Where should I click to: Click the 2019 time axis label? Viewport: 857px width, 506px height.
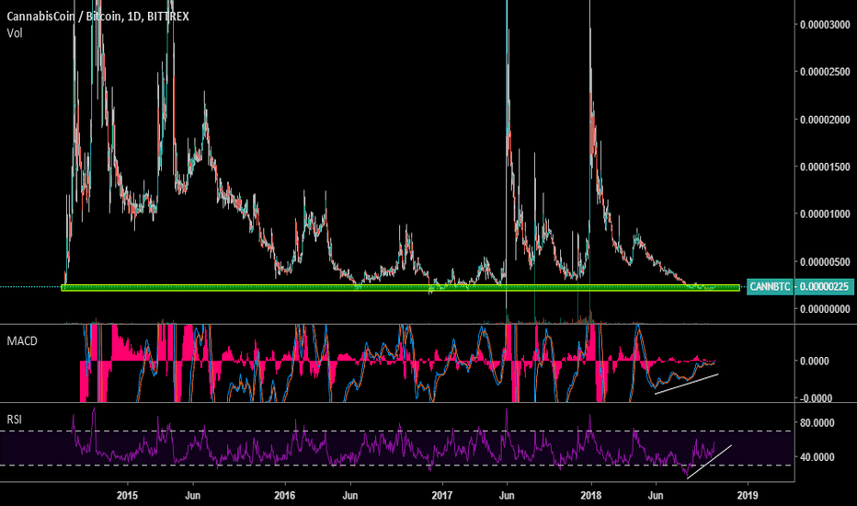748,495
